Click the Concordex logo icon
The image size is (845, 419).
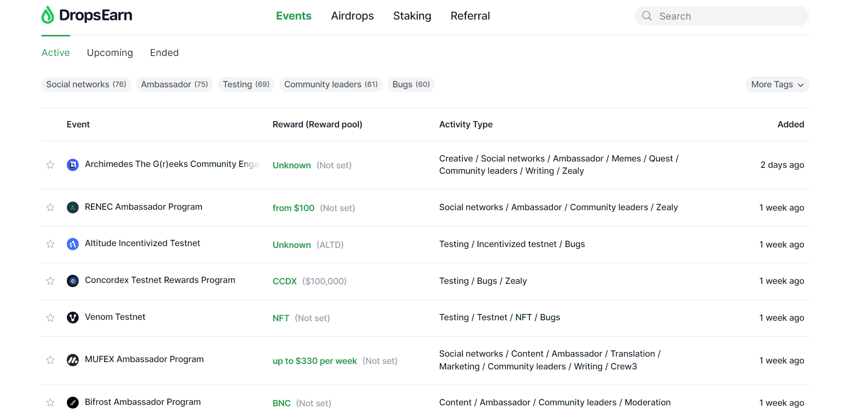pyautogui.click(x=73, y=281)
